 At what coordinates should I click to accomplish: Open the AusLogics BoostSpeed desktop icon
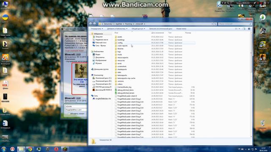click(x=5, y=59)
